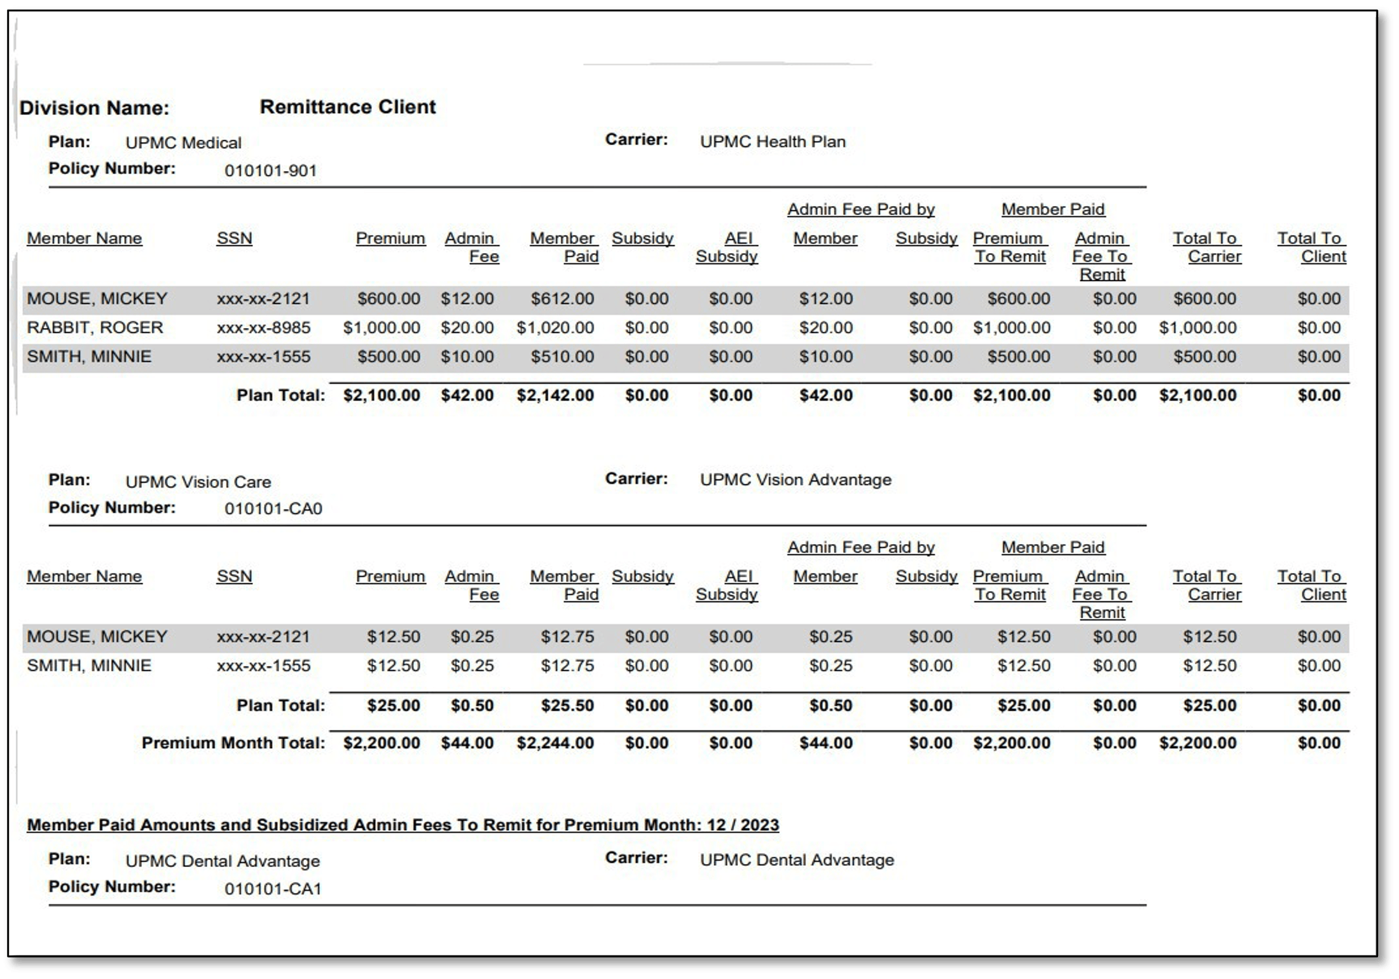This screenshot has height=979, width=1399.
Task: Select the $1,020.00 Member Paid value
Action: (555, 327)
